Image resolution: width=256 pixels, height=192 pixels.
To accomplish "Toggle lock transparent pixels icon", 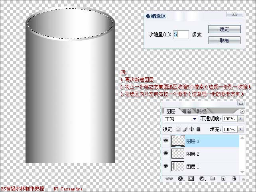I will coord(178,129).
